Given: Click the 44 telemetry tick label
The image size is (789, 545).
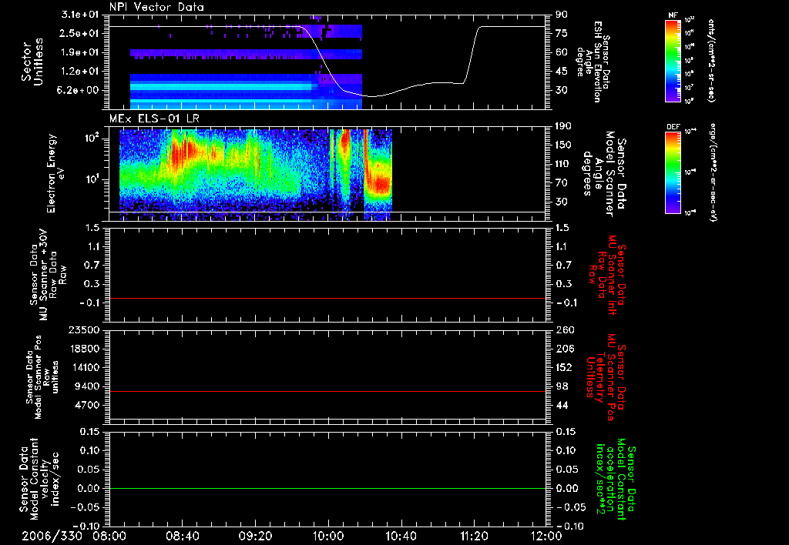Looking at the screenshot, I should tap(562, 405).
